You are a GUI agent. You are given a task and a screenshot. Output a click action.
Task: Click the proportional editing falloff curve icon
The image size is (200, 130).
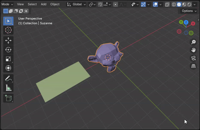pyautogui.click(x=121, y=4)
